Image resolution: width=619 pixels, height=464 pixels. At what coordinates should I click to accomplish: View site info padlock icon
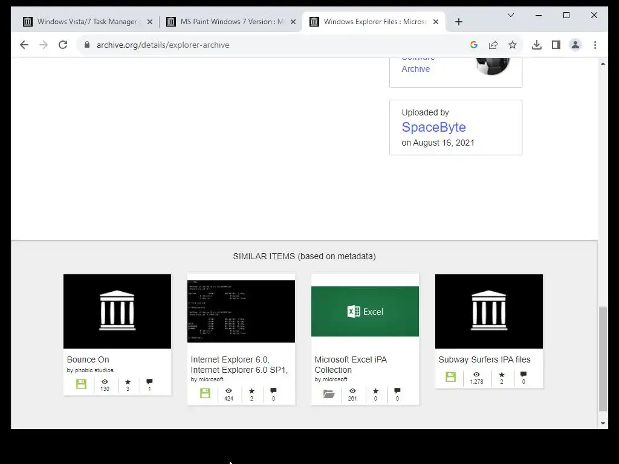coord(87,45)
